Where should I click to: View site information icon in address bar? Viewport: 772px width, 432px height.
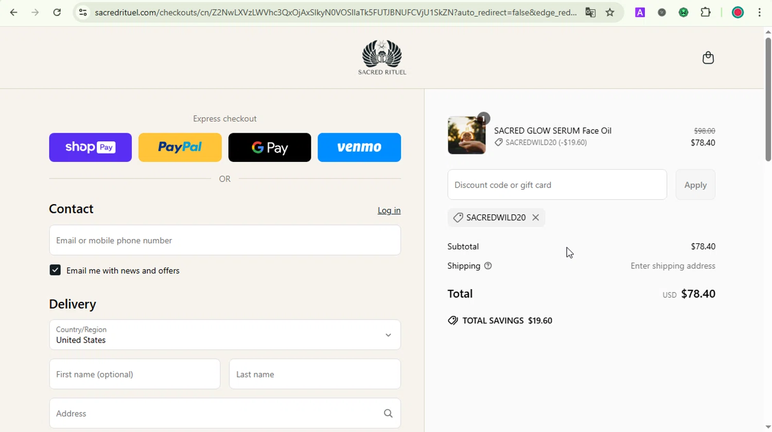pyautogui.click(x=83, y=12)
